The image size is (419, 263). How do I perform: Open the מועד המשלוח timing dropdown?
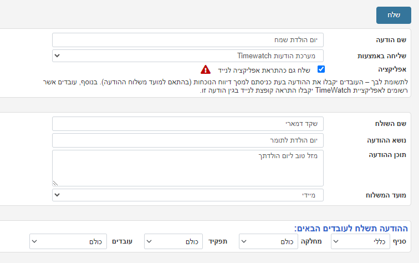click(x=188, y=195)
